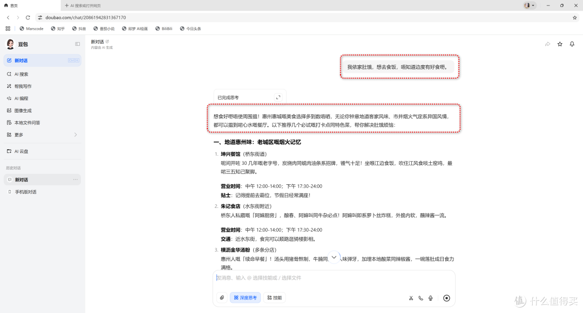Go forward with browser forward arrow
Viewport: 583px width, 313px height.
tap(18, 17)
